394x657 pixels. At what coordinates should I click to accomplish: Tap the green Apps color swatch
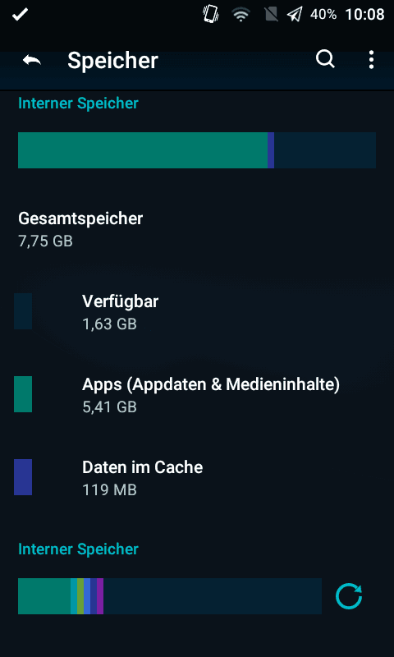tap(23, 394)
